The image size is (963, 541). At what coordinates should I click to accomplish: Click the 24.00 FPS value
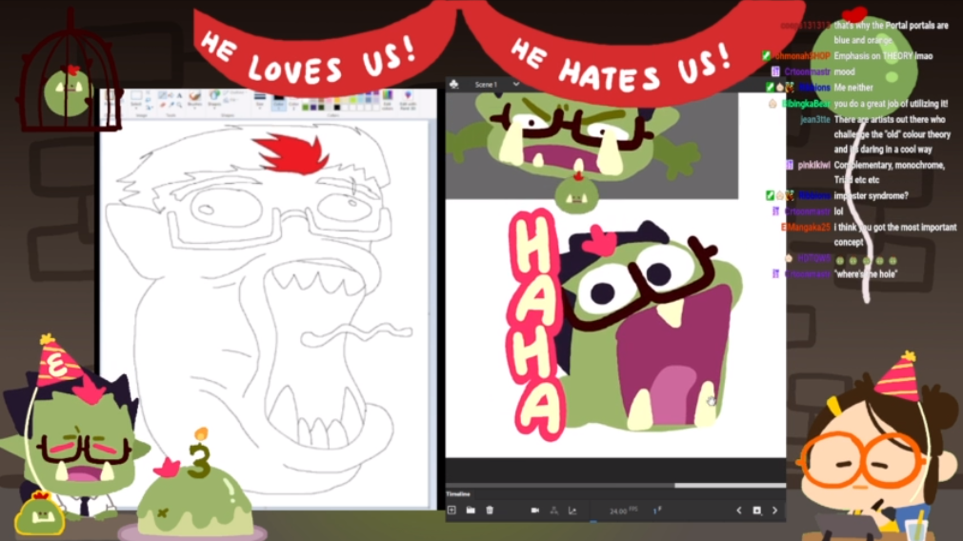[623, 511]
